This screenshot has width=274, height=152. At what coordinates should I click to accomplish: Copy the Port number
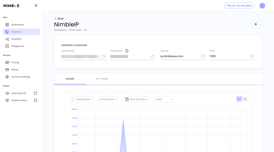point(252,56)
